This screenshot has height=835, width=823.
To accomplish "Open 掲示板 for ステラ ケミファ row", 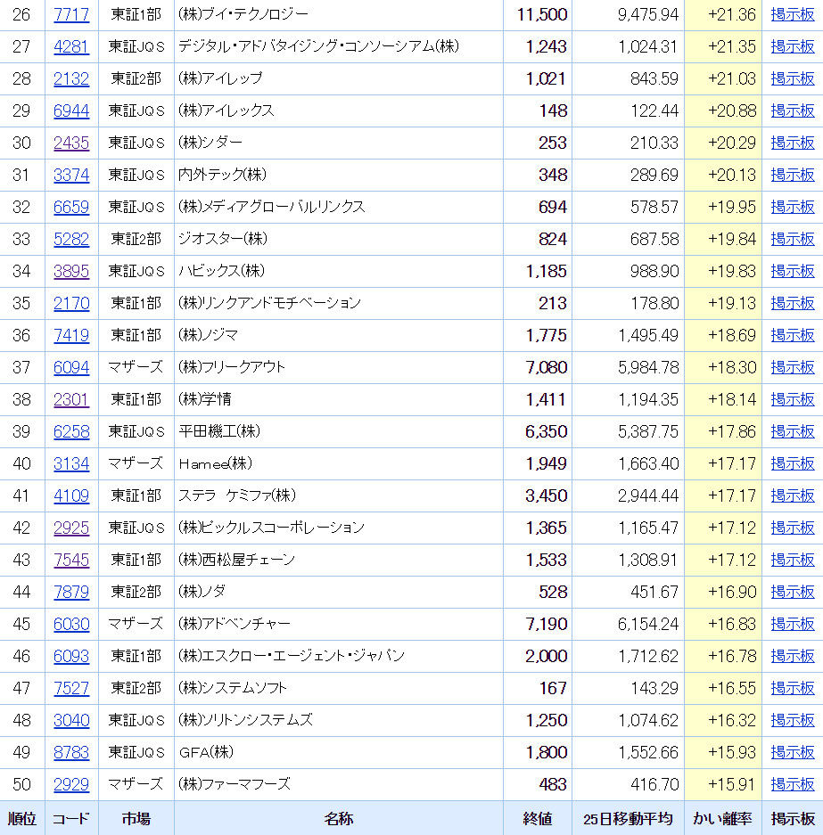I will pyautogui.click(x=793, y=495).
